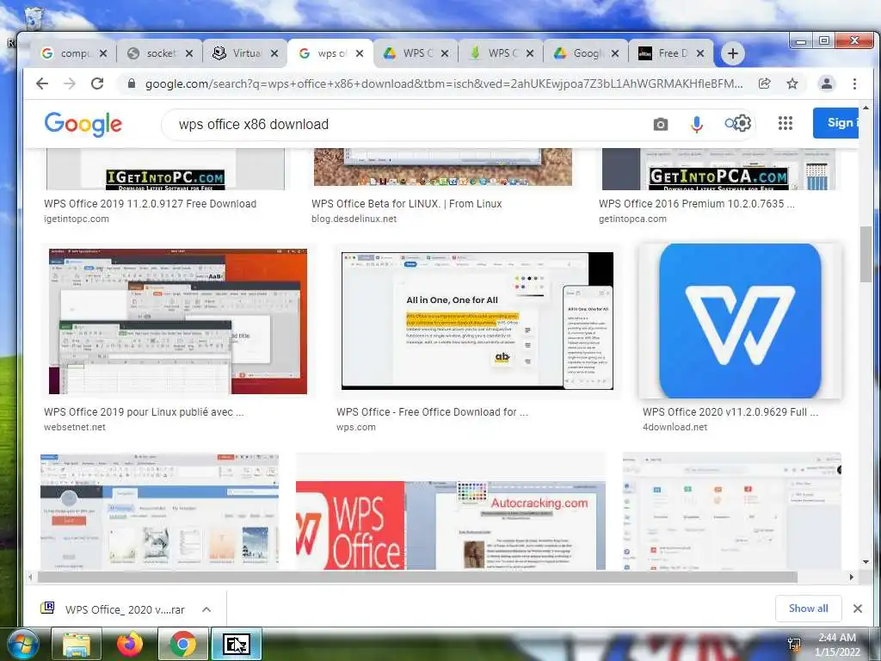Click the wps.com source text
Image resolution: width=881 pixels, height=661 pixels.
(x=356, y=427)
